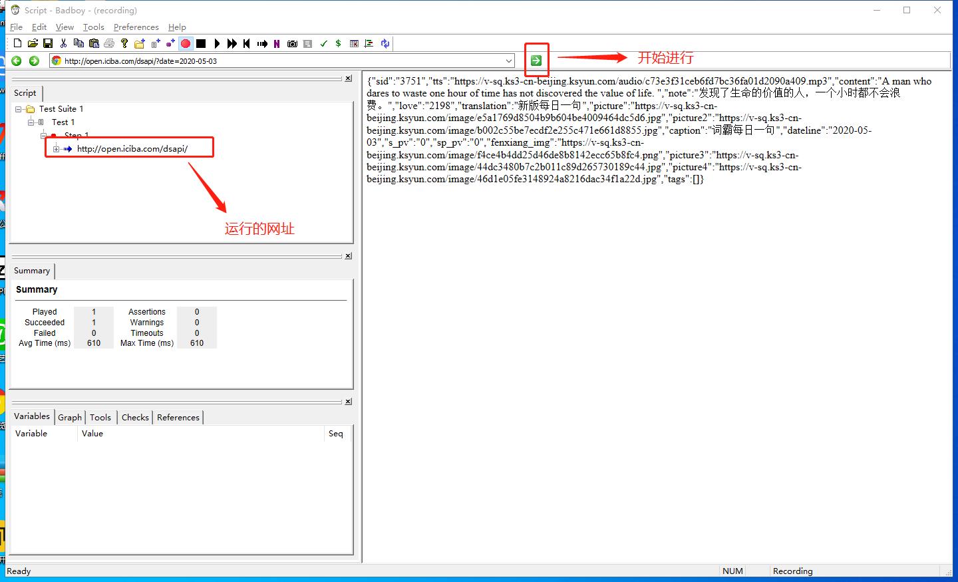Cut selection with the scissors icon
Viewport: 958px width, 582px height.
tap(63, 43)
